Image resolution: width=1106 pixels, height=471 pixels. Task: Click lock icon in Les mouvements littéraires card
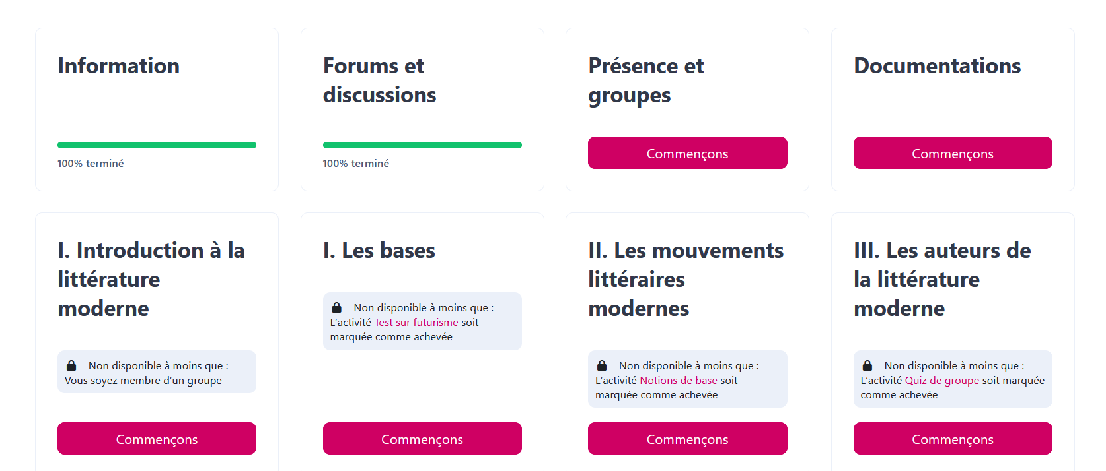point(602,365)
